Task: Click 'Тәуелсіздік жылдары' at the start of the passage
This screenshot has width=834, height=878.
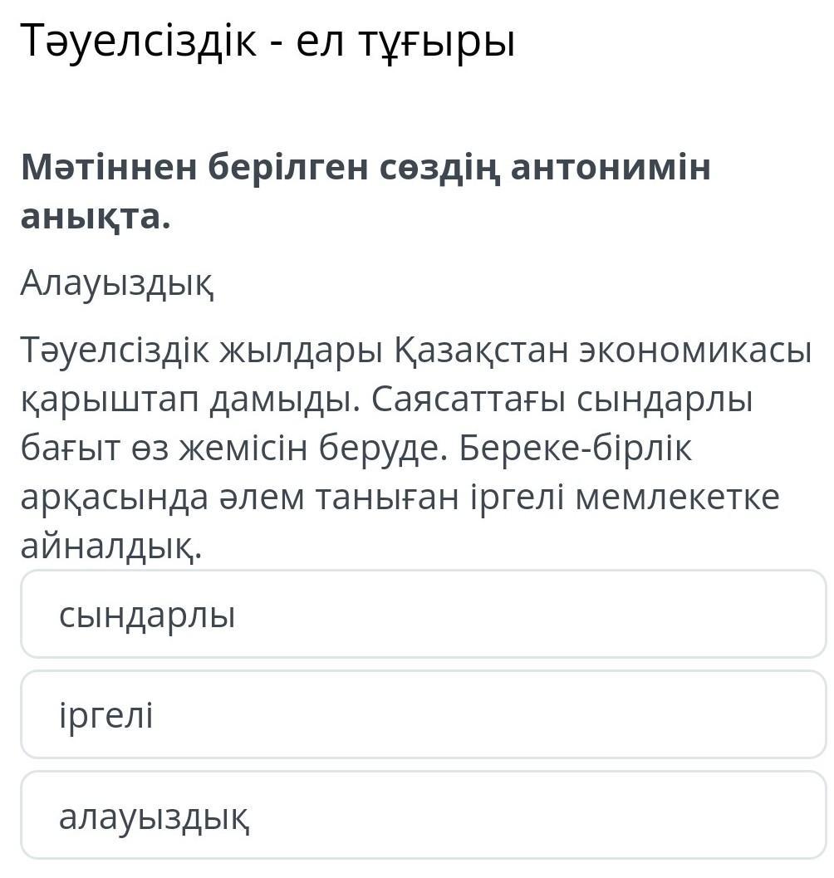Action: [x=202, y=353]
